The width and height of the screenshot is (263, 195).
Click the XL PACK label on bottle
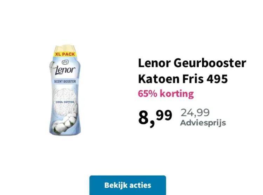65,54
